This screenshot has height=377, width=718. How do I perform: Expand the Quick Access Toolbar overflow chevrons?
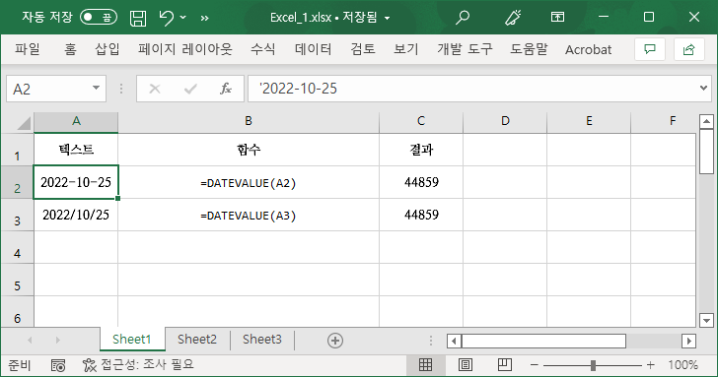point(205,18)
